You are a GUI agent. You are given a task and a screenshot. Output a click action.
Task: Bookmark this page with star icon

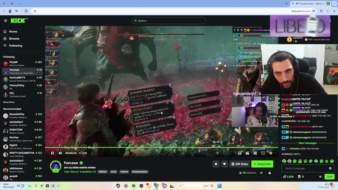35,11
